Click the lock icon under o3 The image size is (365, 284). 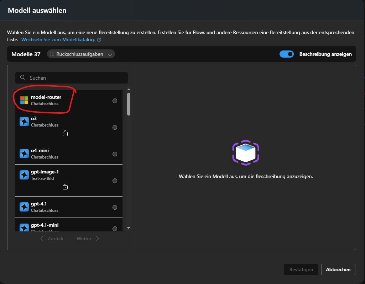pos(65,133)
